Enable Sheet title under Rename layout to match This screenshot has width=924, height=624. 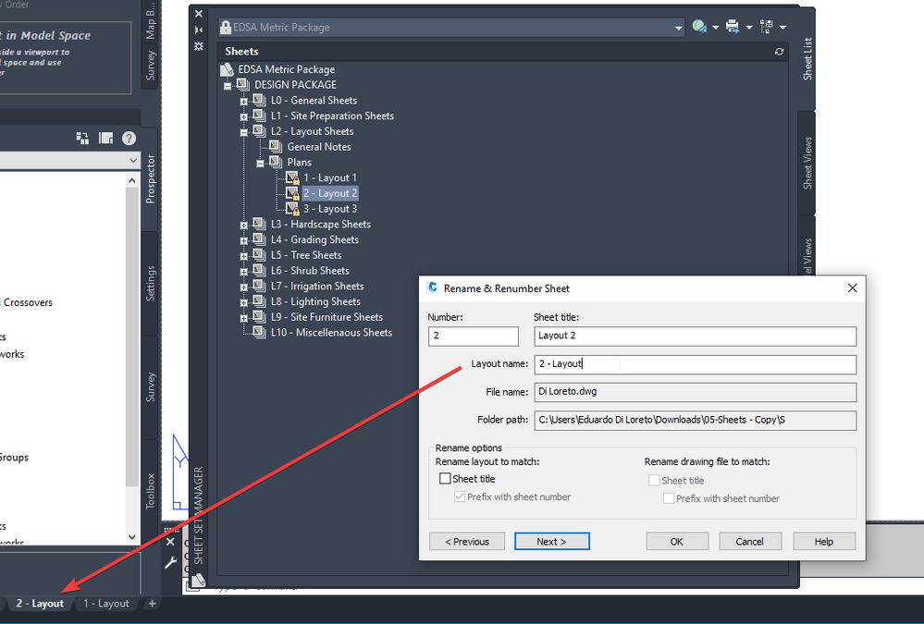[x=445, y=479]
